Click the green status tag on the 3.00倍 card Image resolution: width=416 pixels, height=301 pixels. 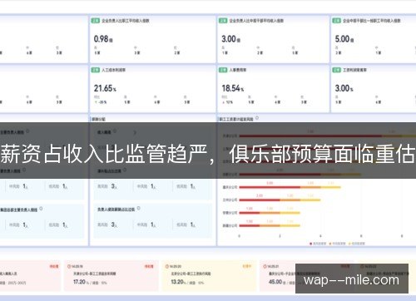(x=223, y=21)
